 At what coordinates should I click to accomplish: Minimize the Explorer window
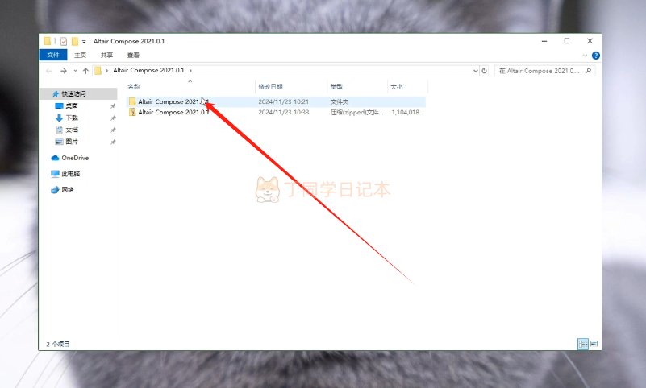tap(544, 41)
